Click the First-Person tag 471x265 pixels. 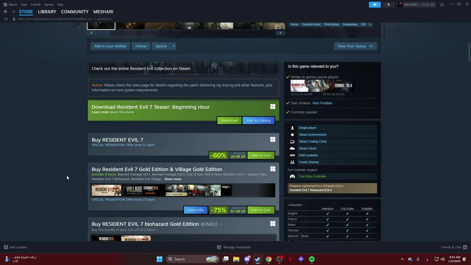[x=331, y=24]
